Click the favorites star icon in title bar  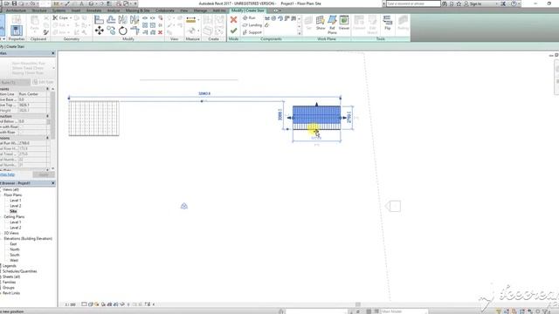(459, 3)
